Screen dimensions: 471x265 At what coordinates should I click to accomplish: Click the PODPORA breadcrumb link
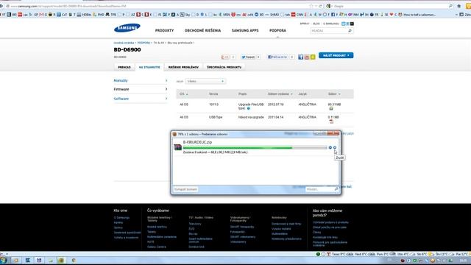click(x=144, y=43)
